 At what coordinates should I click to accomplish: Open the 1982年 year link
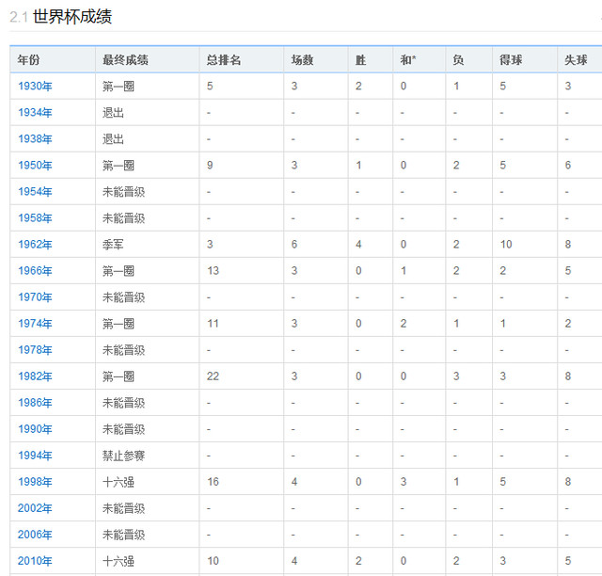pos(35,376)
